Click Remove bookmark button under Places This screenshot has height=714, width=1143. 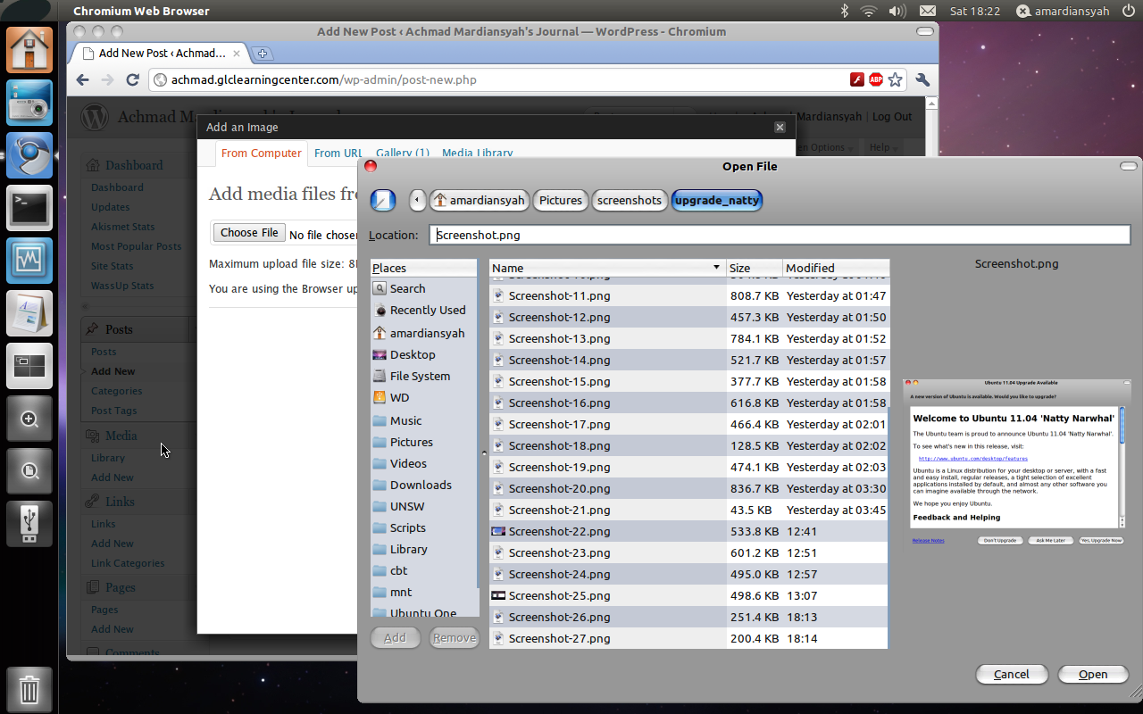(x=455, y=637)
